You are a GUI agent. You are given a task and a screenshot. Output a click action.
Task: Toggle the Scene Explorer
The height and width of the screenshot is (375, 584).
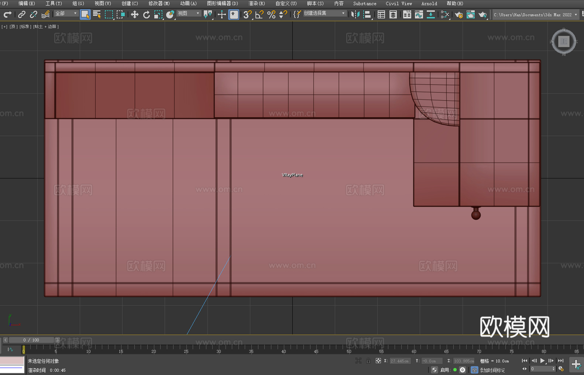(381, 14)
